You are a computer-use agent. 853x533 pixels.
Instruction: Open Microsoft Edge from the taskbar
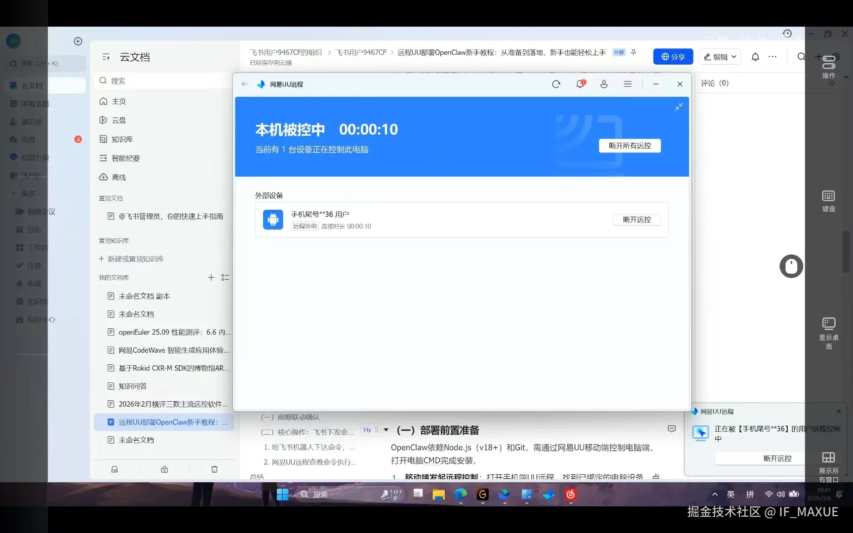(461, 495)
